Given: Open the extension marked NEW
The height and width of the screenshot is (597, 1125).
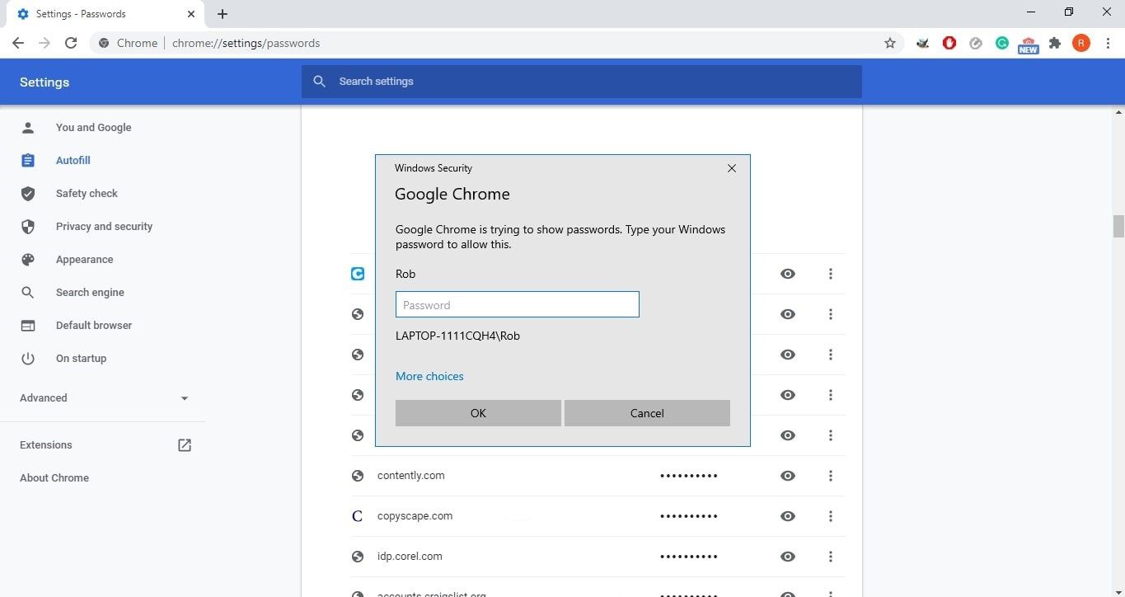Looking at the screenshot, I should click(1028, 45).
